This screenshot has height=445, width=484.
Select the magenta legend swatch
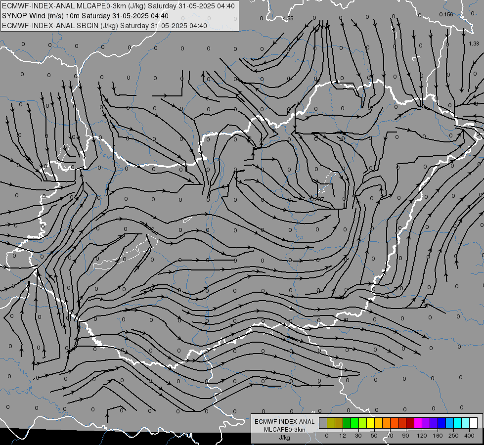(418, 423)
